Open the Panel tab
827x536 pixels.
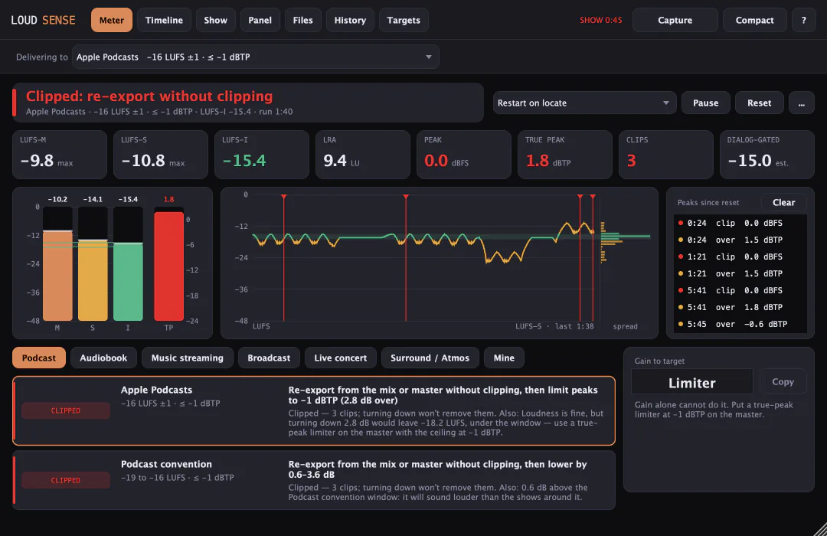tap(260, 20)
